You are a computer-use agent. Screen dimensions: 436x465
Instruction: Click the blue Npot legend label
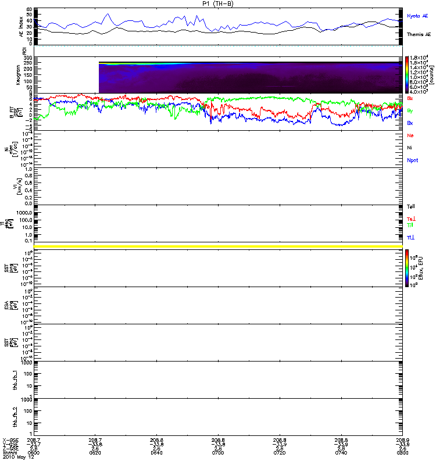412,160
